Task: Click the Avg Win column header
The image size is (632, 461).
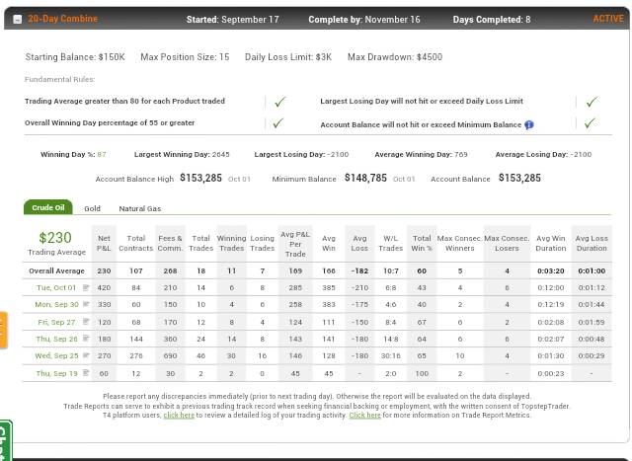Action: (329, 244)
